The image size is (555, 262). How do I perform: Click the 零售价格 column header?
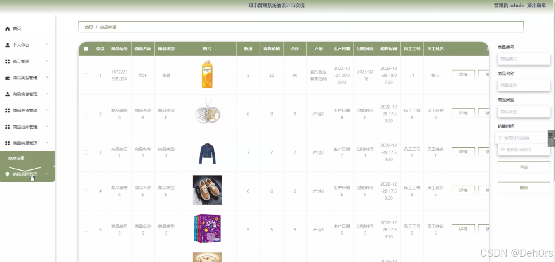[x=271, y=49]
